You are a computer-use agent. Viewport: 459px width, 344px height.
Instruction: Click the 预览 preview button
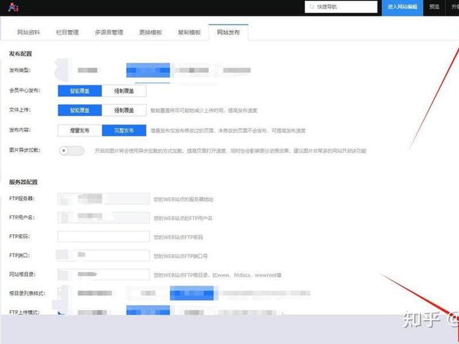tap(434, 7)
